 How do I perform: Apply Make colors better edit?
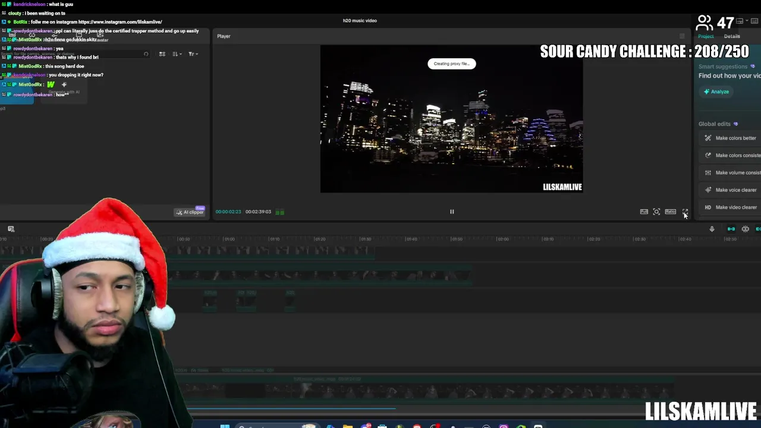pyautogui.click(x=731, y=138)
